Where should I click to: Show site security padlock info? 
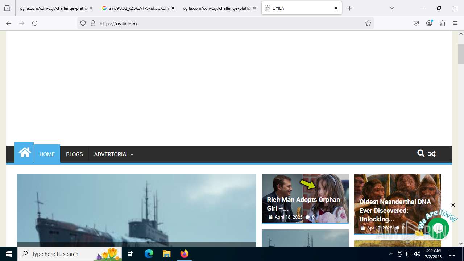pos(93,23)
